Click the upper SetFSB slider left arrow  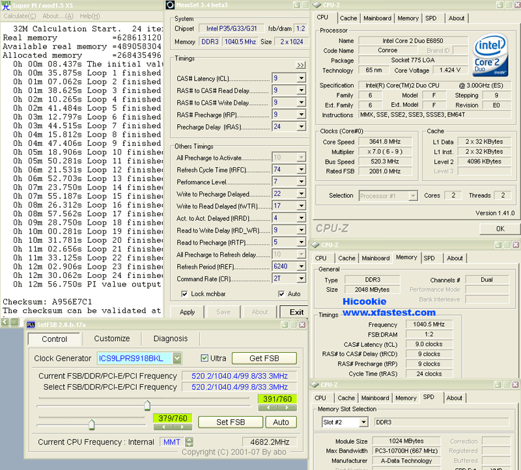pyautogui.click(x=268, y=408)
